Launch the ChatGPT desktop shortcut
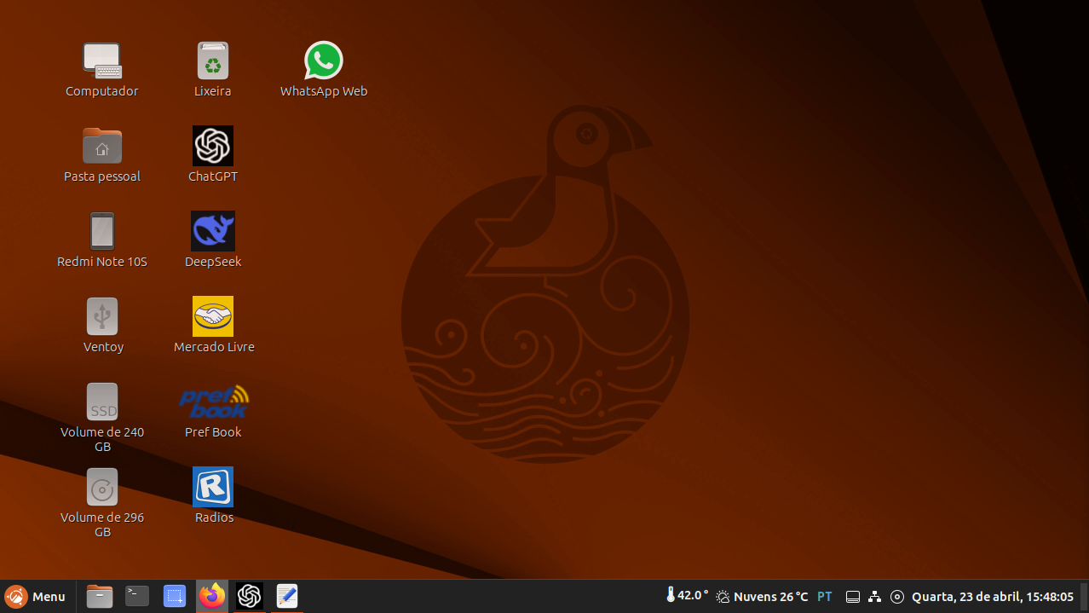This screenshot has width=1089, height=613. tap(213, 146)
